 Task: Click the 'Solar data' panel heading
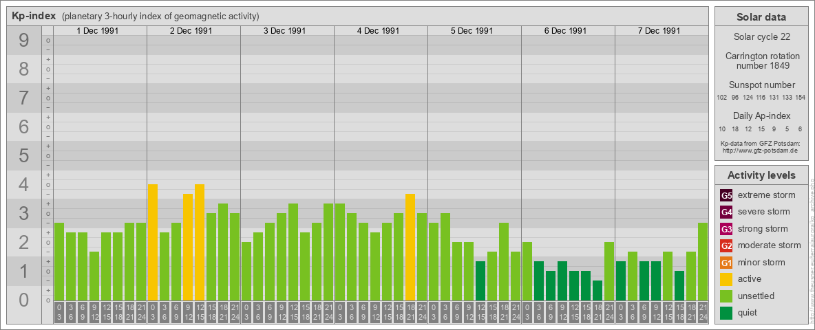[761, 17]
